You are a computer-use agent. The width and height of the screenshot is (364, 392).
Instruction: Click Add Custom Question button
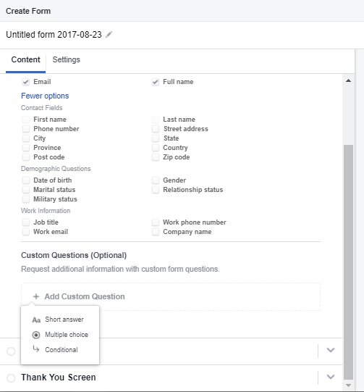coord(171,297)
